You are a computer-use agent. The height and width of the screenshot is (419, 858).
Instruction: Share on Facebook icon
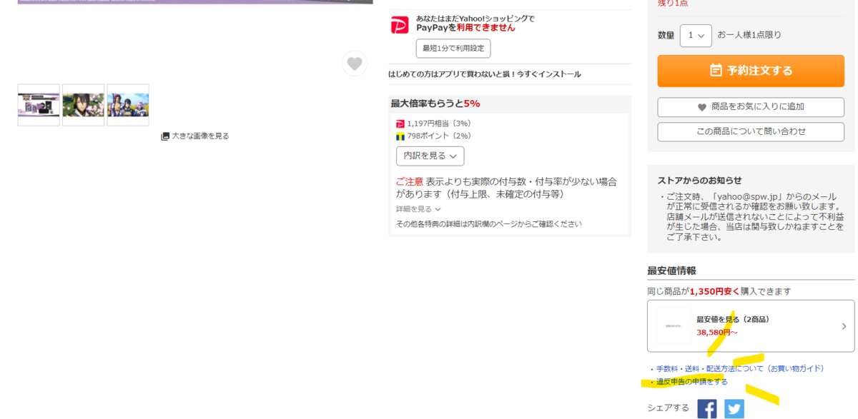[706, 408]
